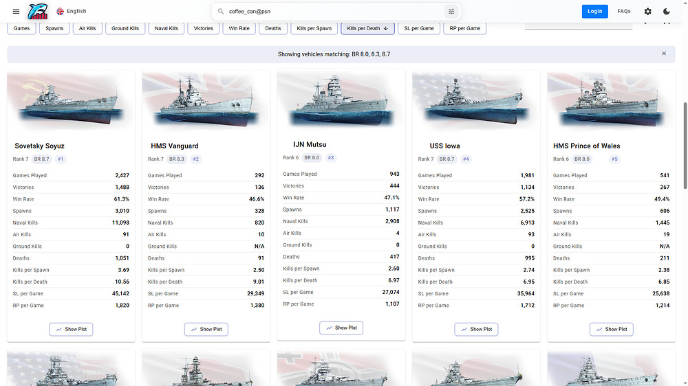Click the USS Iowa ship image

click(x=476, y=102)
